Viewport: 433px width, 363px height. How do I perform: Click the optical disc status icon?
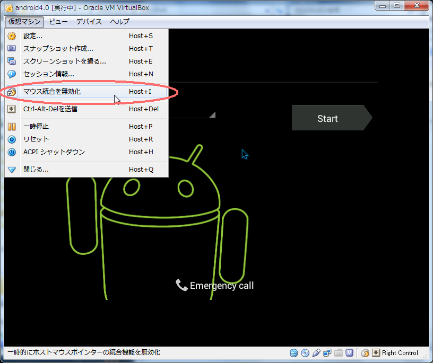click(x=305, y=353)
